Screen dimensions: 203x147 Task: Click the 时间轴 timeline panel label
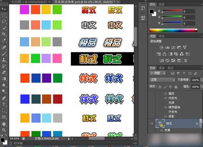click(18, 143)
